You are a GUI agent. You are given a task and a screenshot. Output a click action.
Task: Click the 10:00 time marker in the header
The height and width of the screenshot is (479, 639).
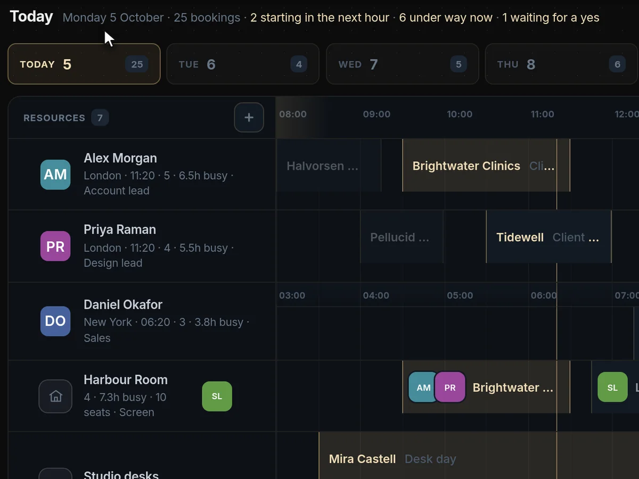pyautogui.click(x=460, y=114)
